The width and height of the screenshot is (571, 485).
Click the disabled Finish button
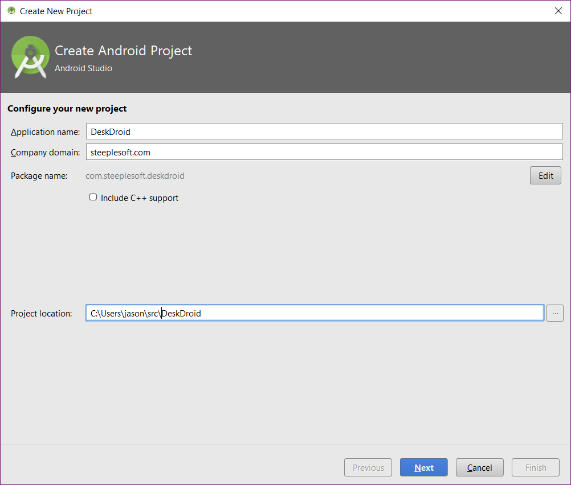point(535,467)
